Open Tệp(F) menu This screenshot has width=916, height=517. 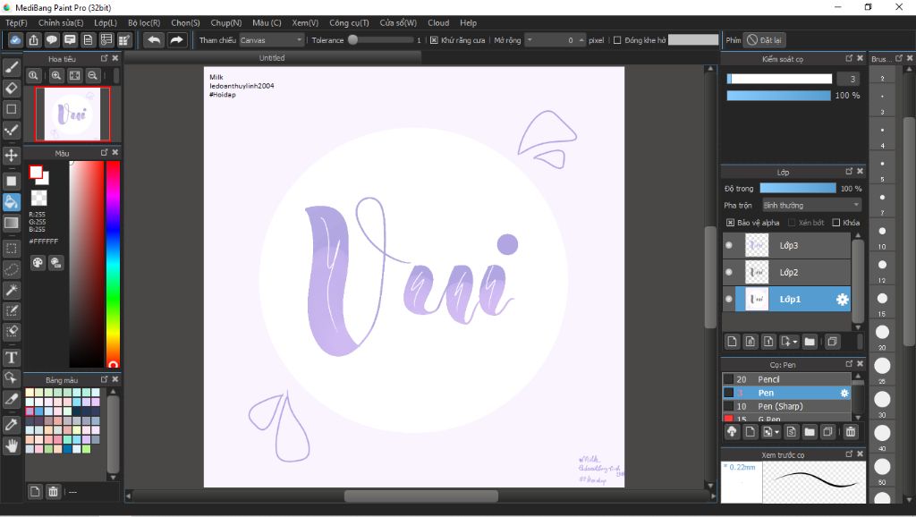pos(16,22)
